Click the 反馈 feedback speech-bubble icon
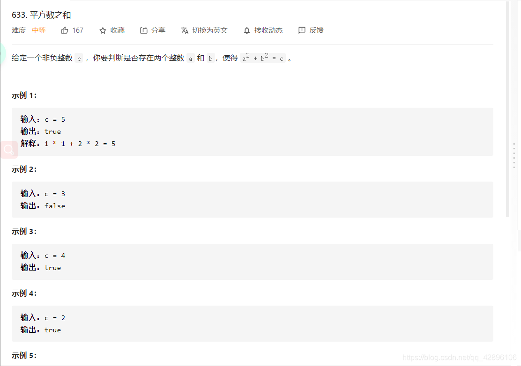The height and width of the screenshot is (366, 521). 302,30
